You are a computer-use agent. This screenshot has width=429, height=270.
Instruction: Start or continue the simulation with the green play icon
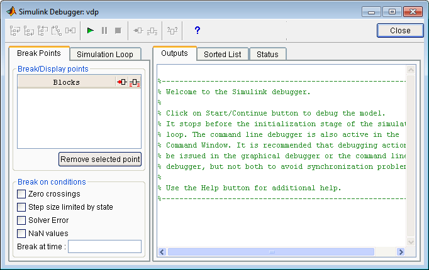coord(91,31)
